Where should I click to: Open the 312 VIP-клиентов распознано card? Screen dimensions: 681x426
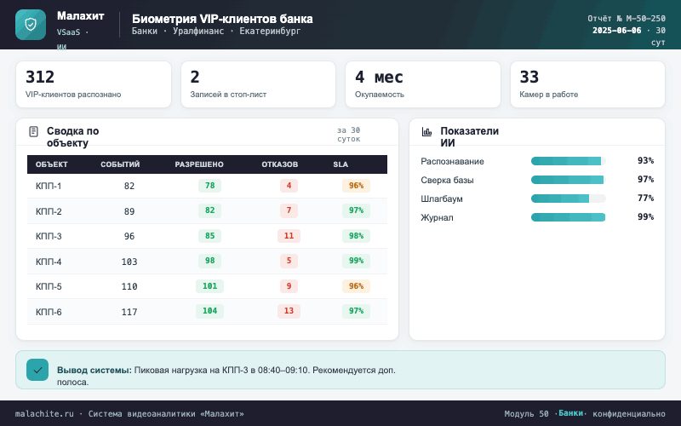pos(94,84)
